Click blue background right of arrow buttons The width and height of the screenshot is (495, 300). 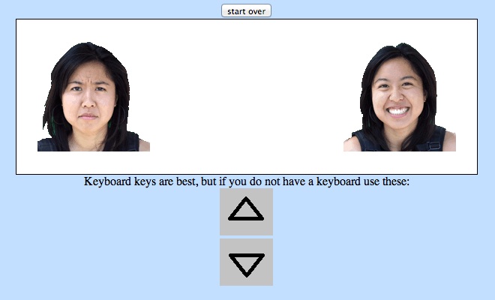coord(375,240)
